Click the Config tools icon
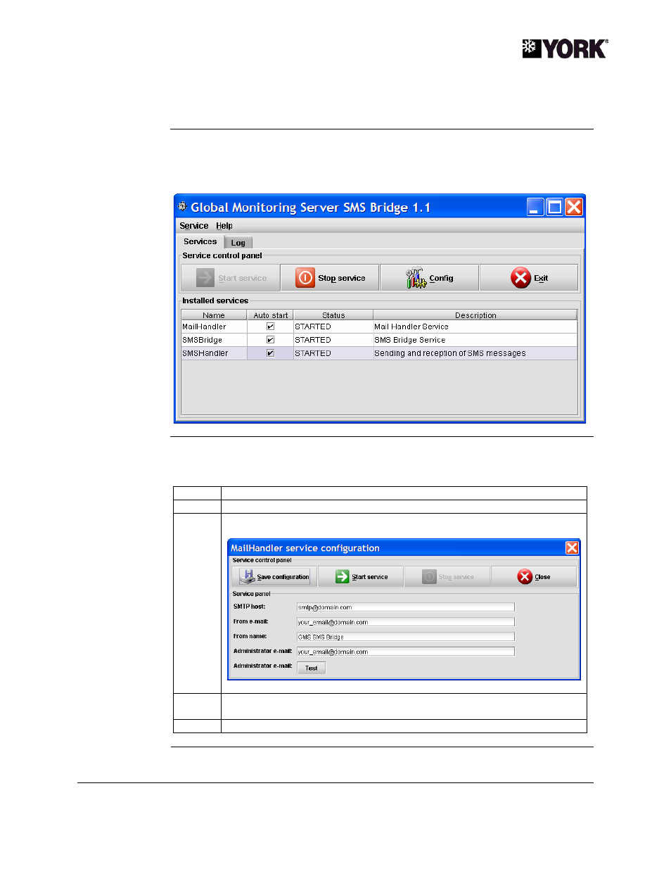The height and width of the screenshot is (869, 671). tap(416, 278)
